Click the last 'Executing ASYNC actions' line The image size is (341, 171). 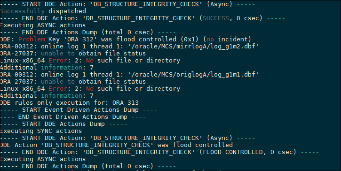pos(43,159)
